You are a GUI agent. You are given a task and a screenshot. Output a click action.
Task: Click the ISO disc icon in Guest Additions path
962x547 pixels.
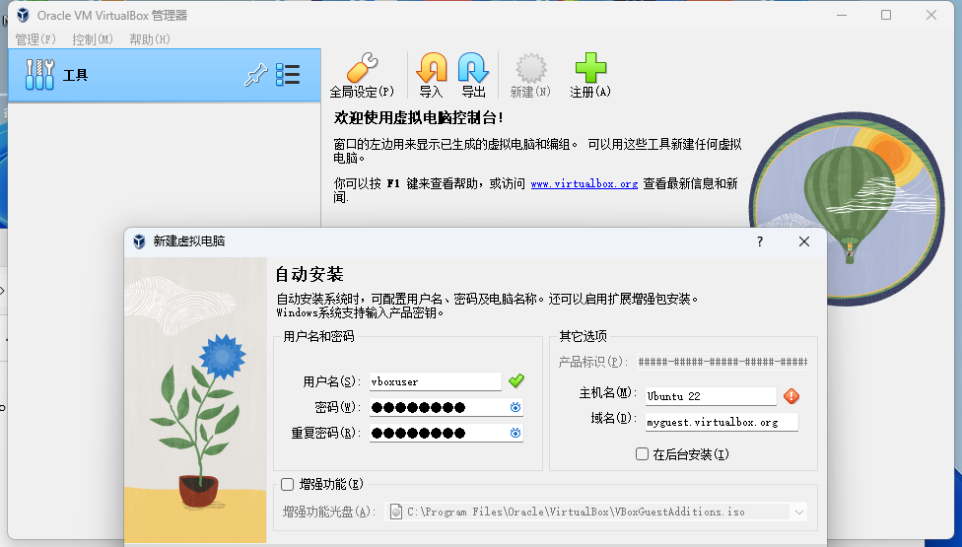[396, 512]
